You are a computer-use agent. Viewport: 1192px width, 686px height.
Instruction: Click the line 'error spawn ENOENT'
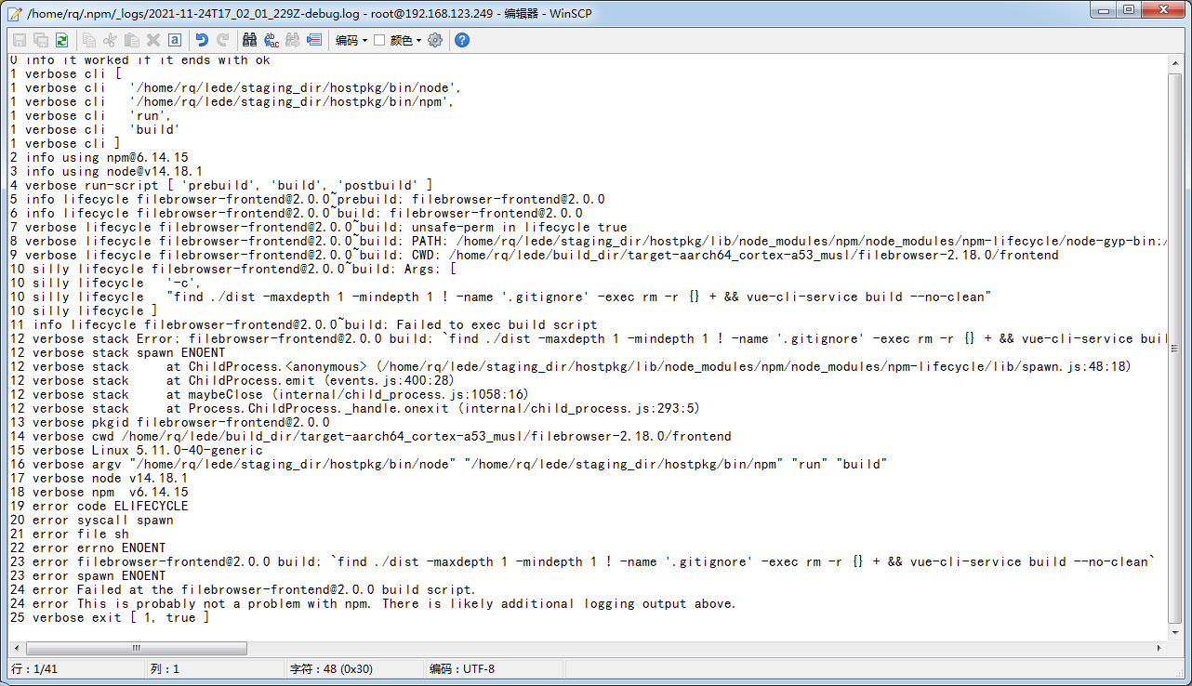coord(88,575)
